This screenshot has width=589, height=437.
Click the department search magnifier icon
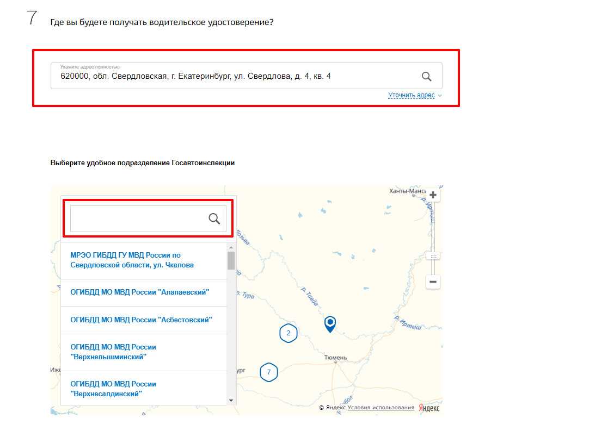[214, 218]
